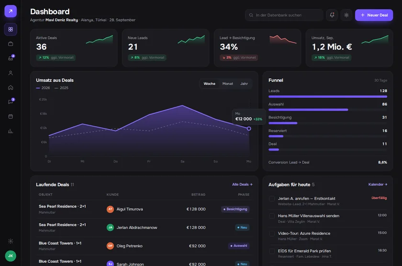
Task: Open the properties house icon in the sidebar
Action: [x=11, y=88]
